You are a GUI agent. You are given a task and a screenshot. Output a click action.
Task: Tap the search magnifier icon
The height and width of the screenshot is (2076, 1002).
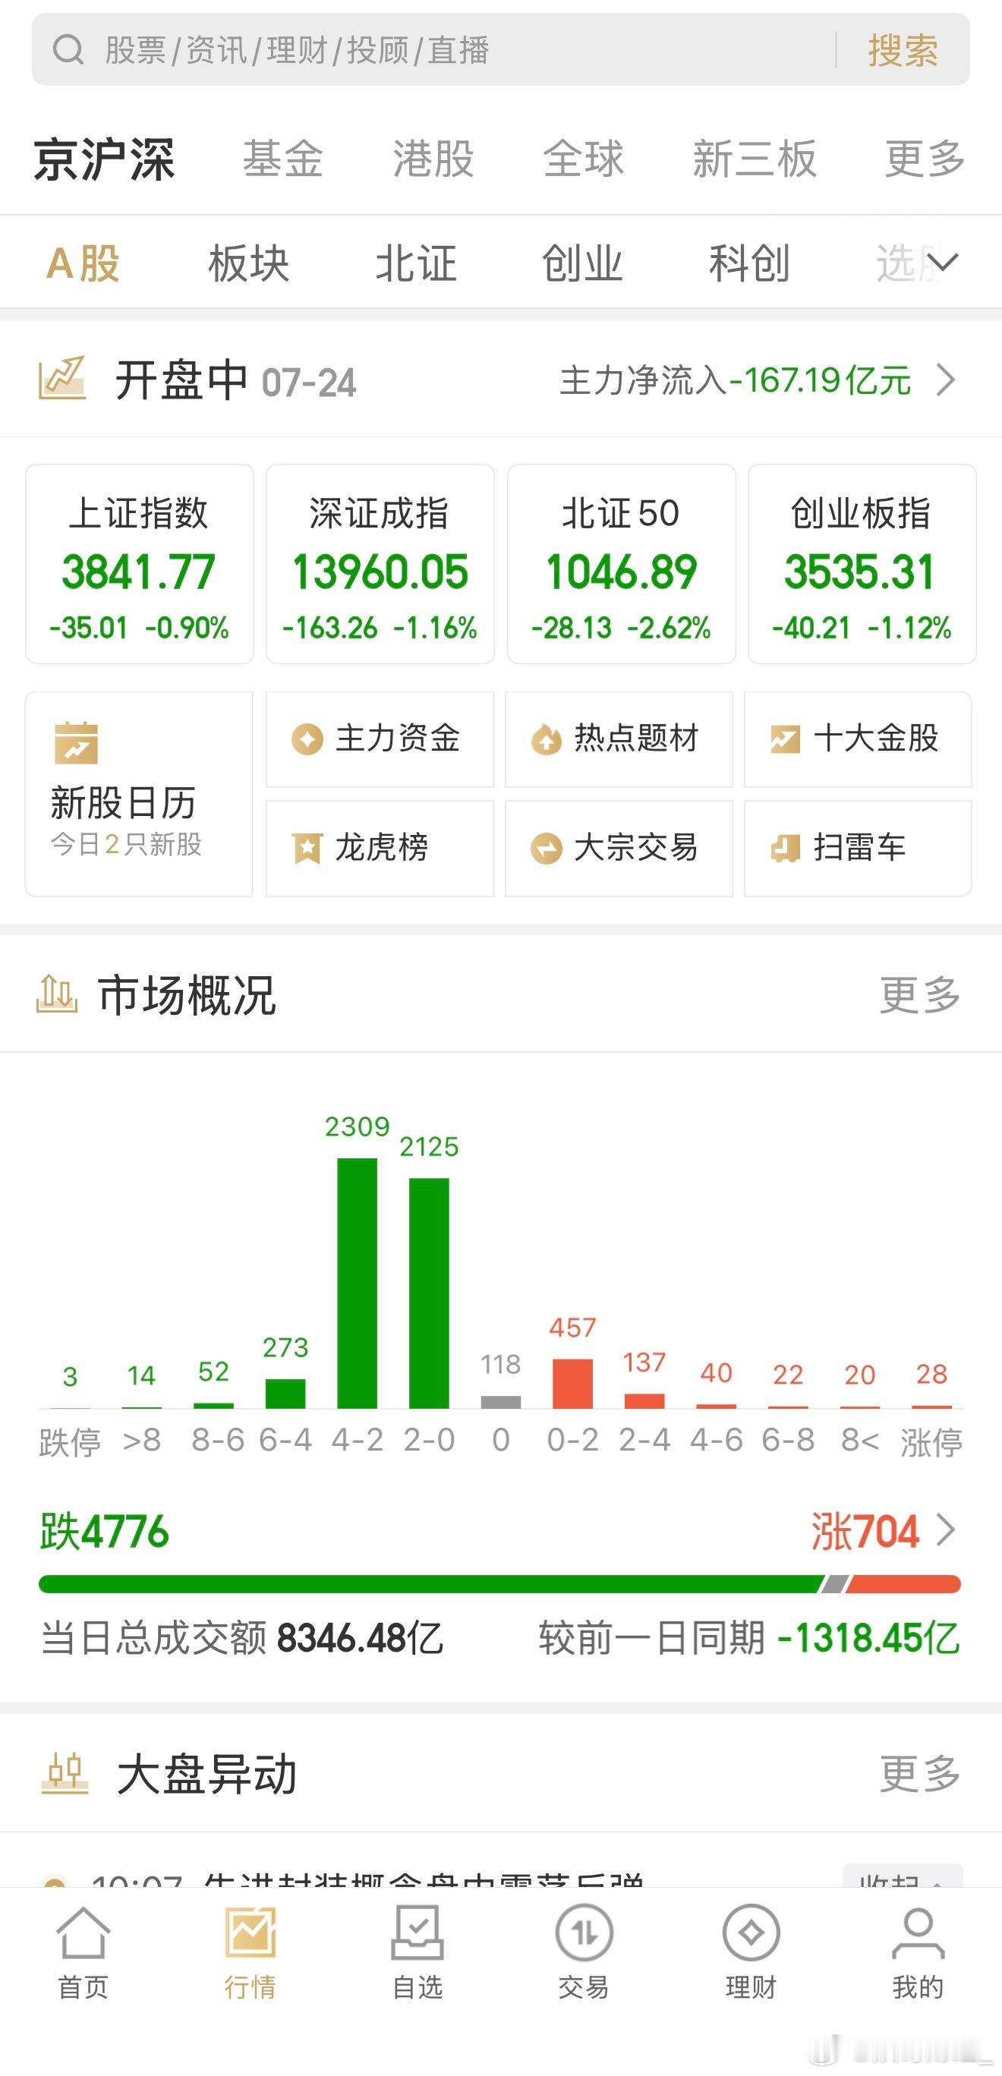click(68, 50)
